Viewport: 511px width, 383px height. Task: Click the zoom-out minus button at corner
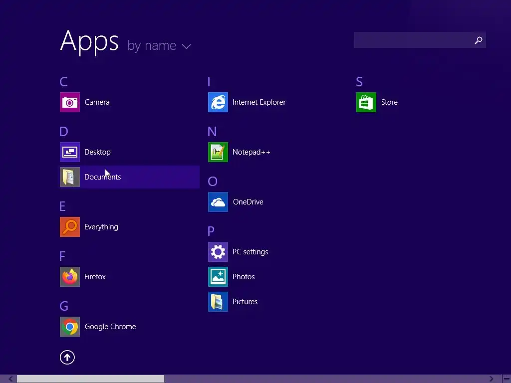tap(507, 379)
